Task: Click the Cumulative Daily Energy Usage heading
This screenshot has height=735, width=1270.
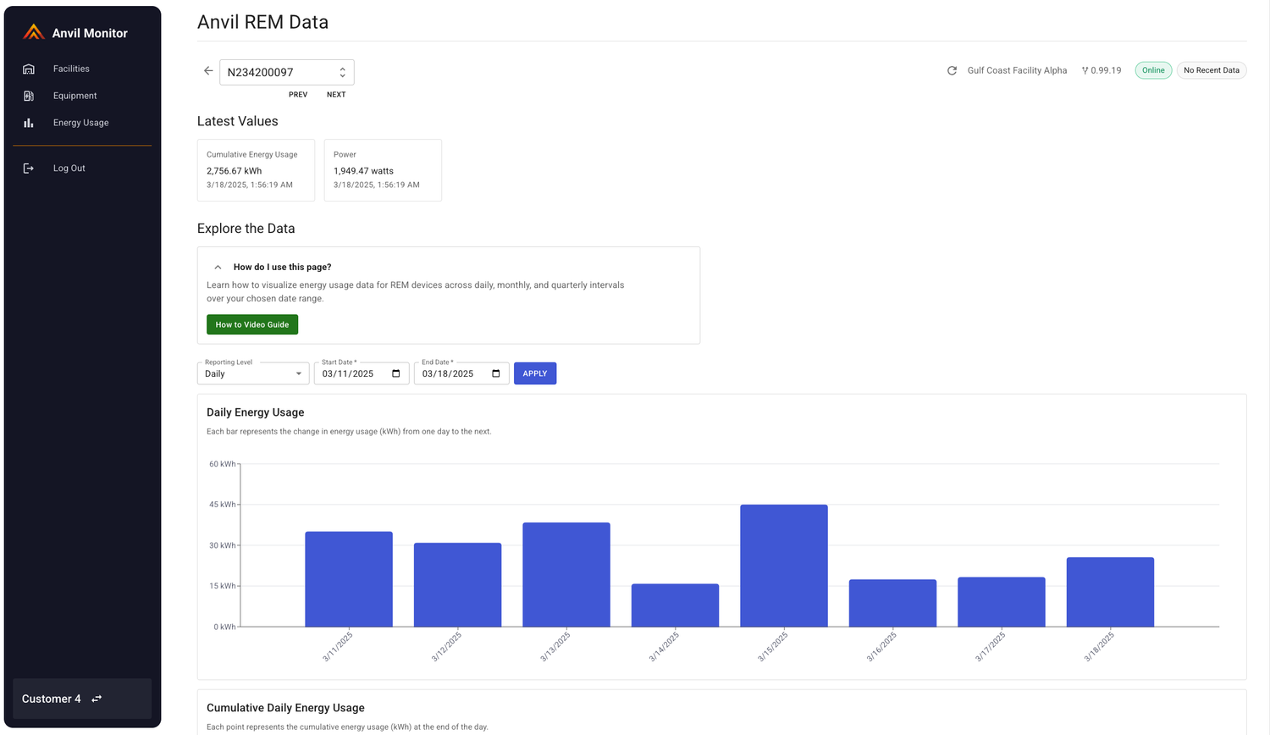Action: (x=285, y=708)
